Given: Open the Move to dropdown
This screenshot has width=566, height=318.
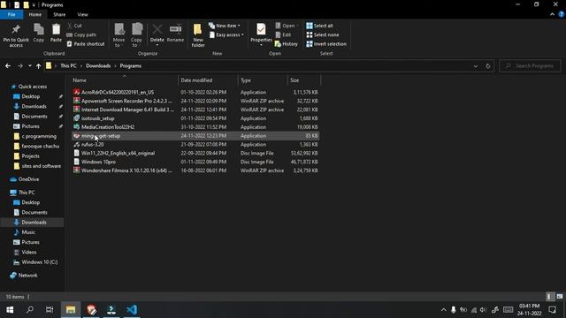Looking at the screenshot, I should pyautogui.click(x=119, y=35).
